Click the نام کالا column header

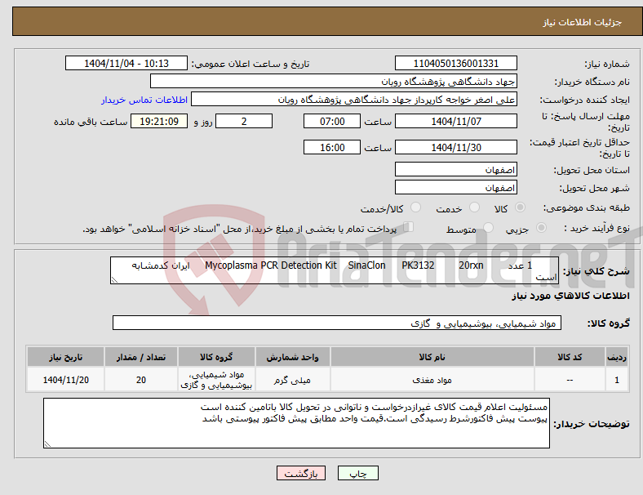pos(432,357)
